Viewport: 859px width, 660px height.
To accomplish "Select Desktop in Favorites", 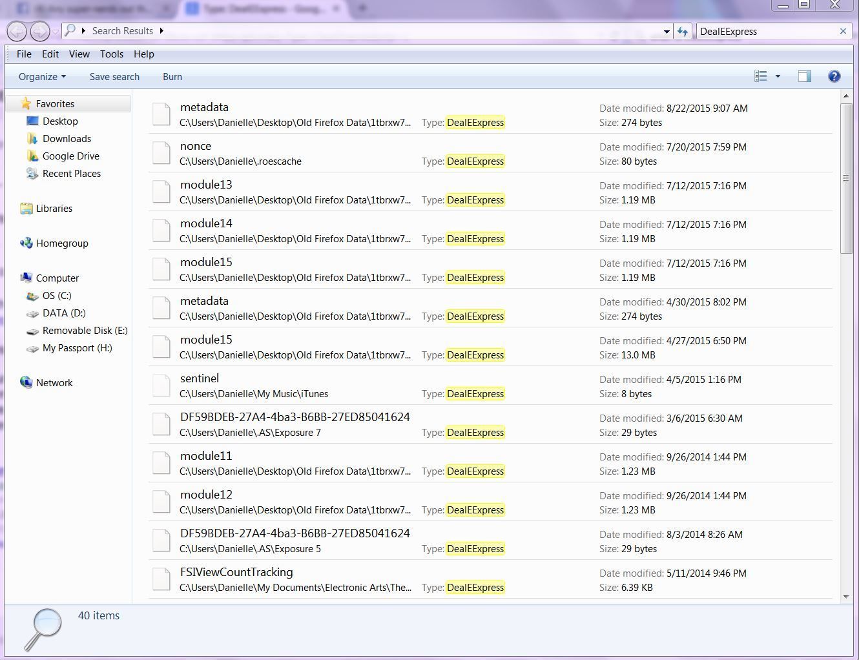I will pos(60,121).
